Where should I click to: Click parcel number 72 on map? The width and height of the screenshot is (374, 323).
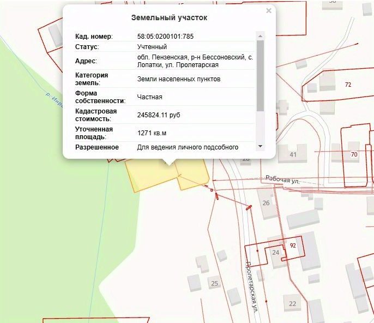tap(348, 85)
